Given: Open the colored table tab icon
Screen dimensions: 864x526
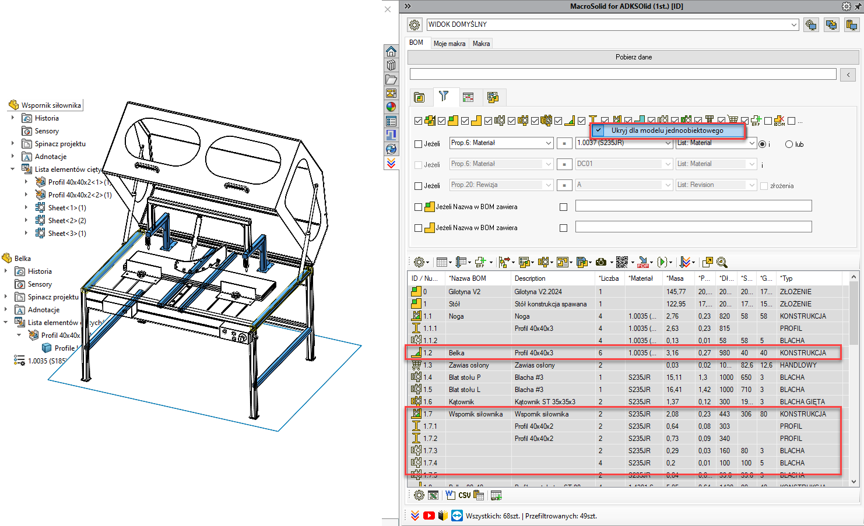Looking at the screenshot, I should (x=468, y=97).
